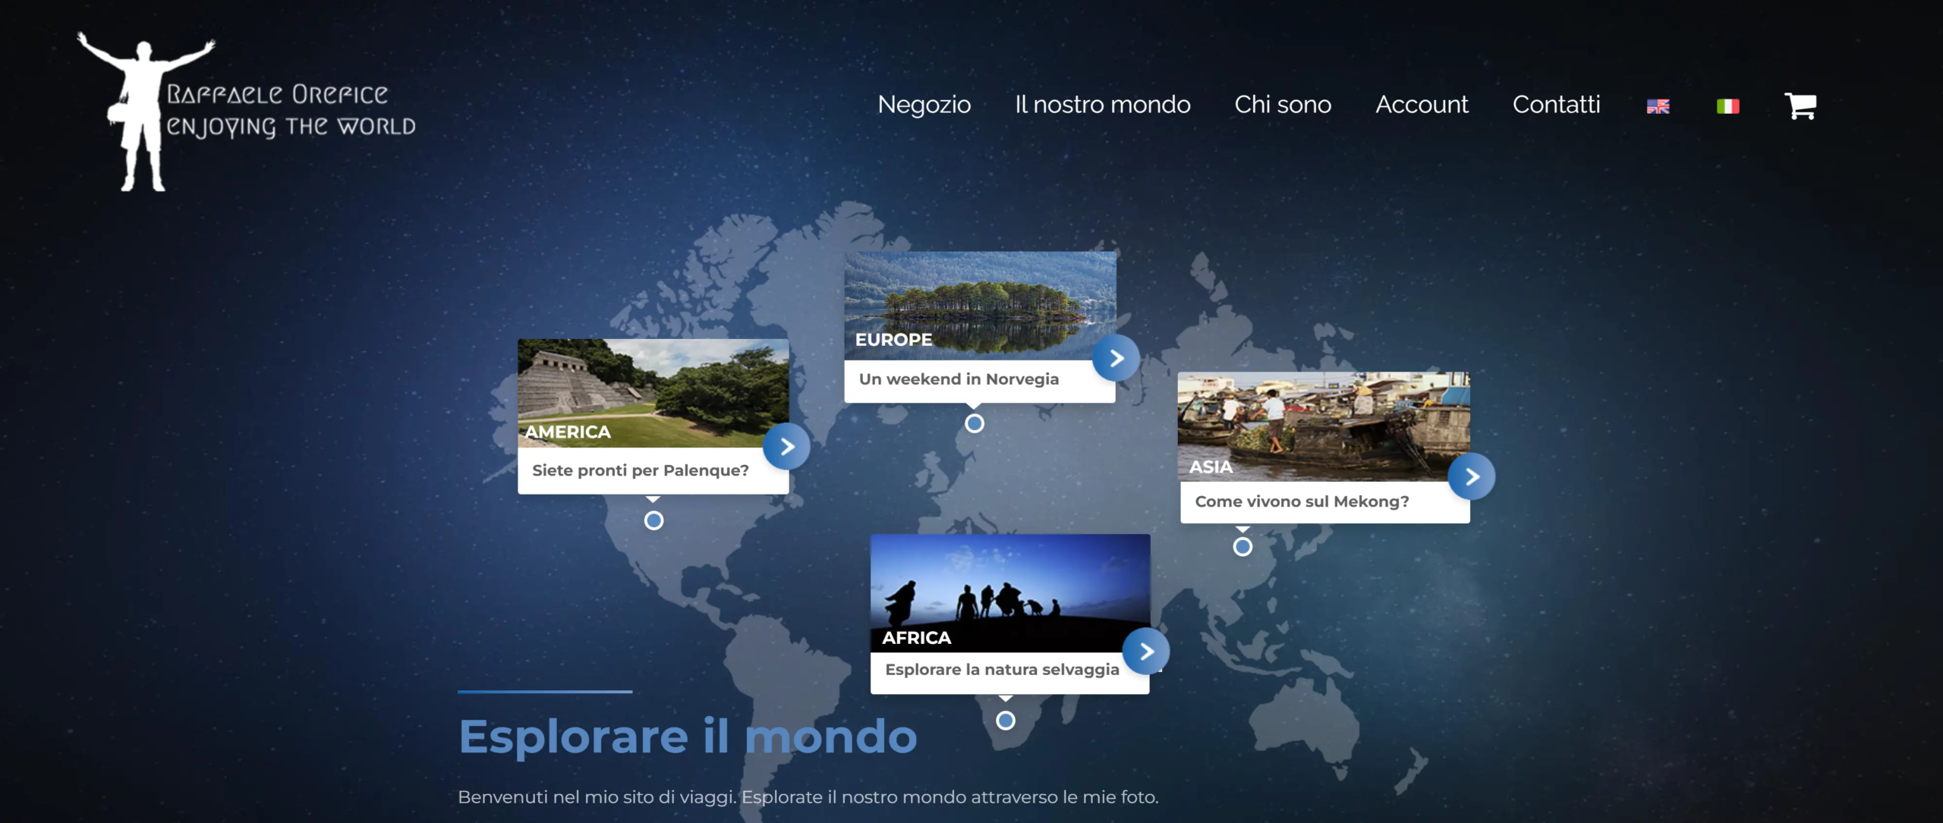Toggle the map pin under EUROPE card
1943x823 pixels.
tap(974, 425)
